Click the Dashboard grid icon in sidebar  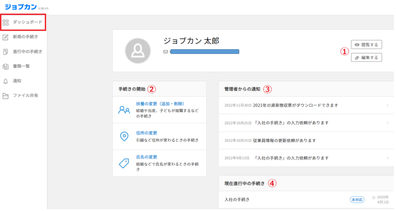(5, 23)
